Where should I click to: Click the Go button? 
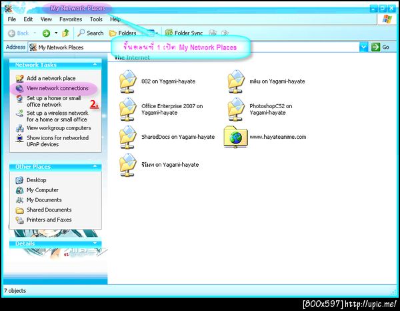380,47
